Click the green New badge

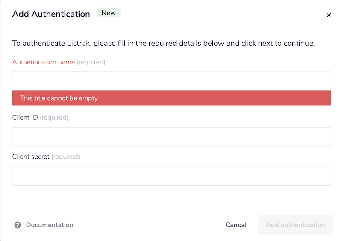click(x=109, y=13)
